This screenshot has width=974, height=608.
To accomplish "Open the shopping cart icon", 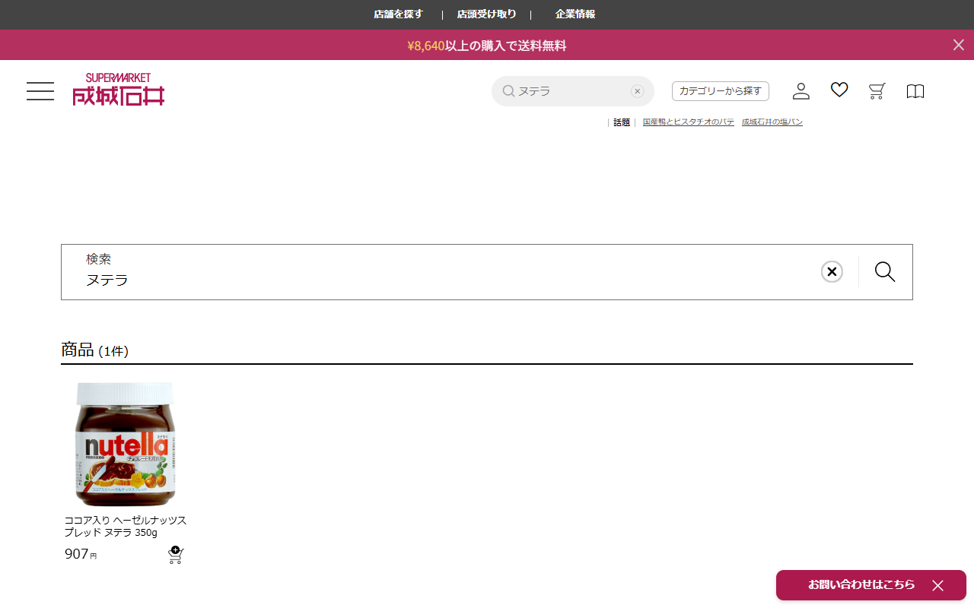I will pos(877,91).
